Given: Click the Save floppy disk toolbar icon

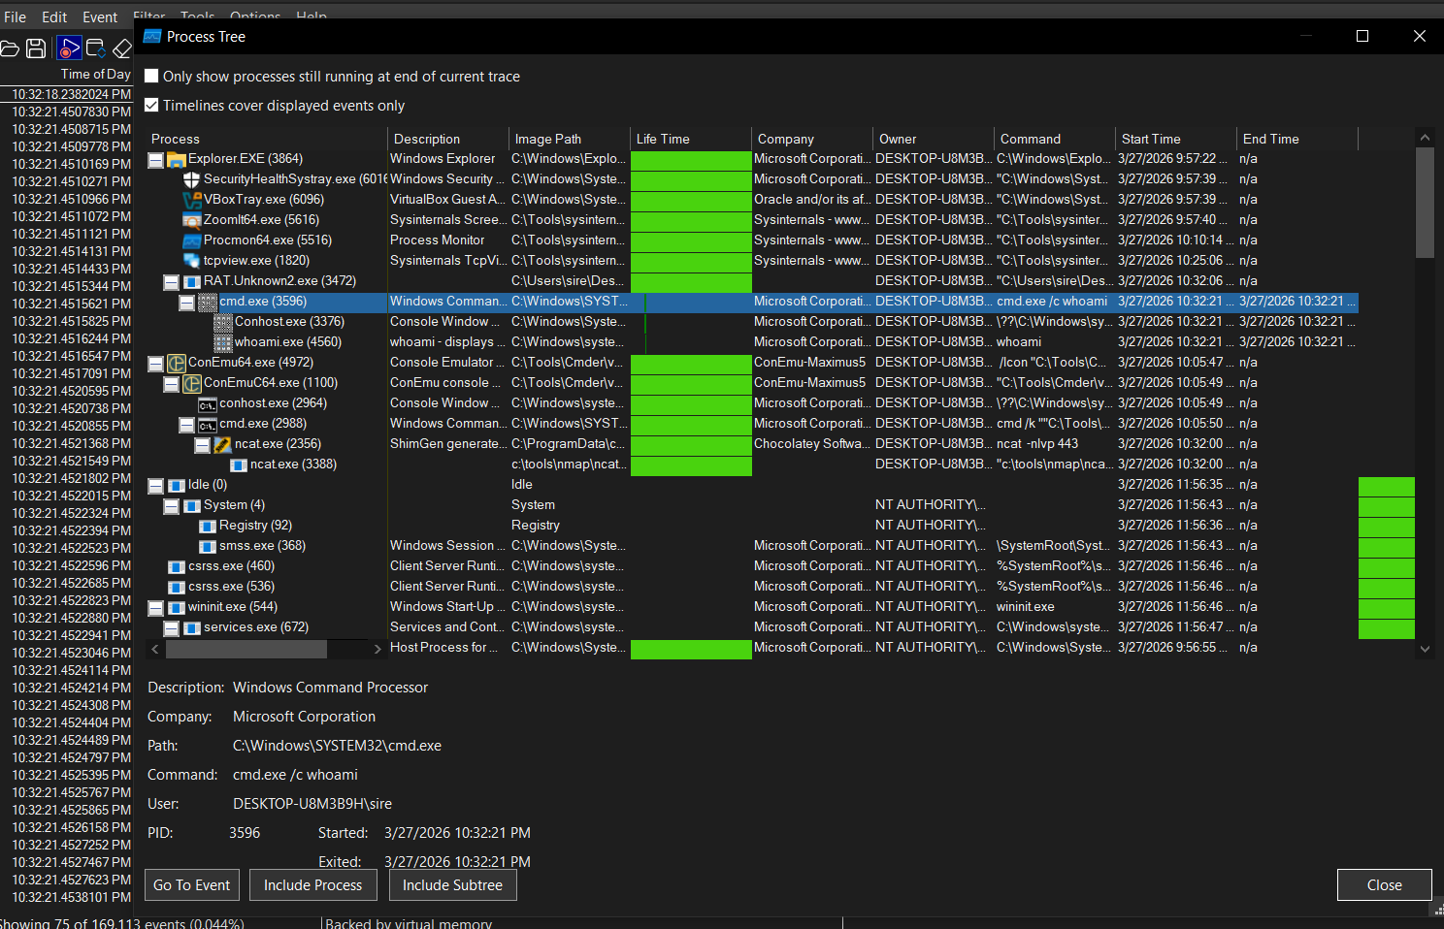Looking at the screenshot, I should click(x=36, y=48).
